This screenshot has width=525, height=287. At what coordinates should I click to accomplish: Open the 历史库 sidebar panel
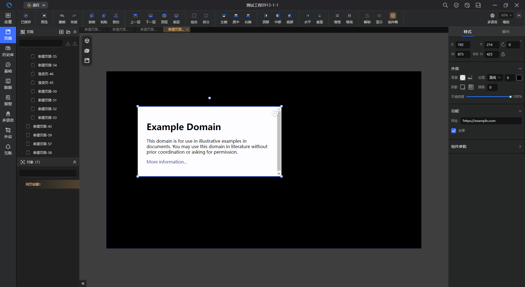(8, 51)
